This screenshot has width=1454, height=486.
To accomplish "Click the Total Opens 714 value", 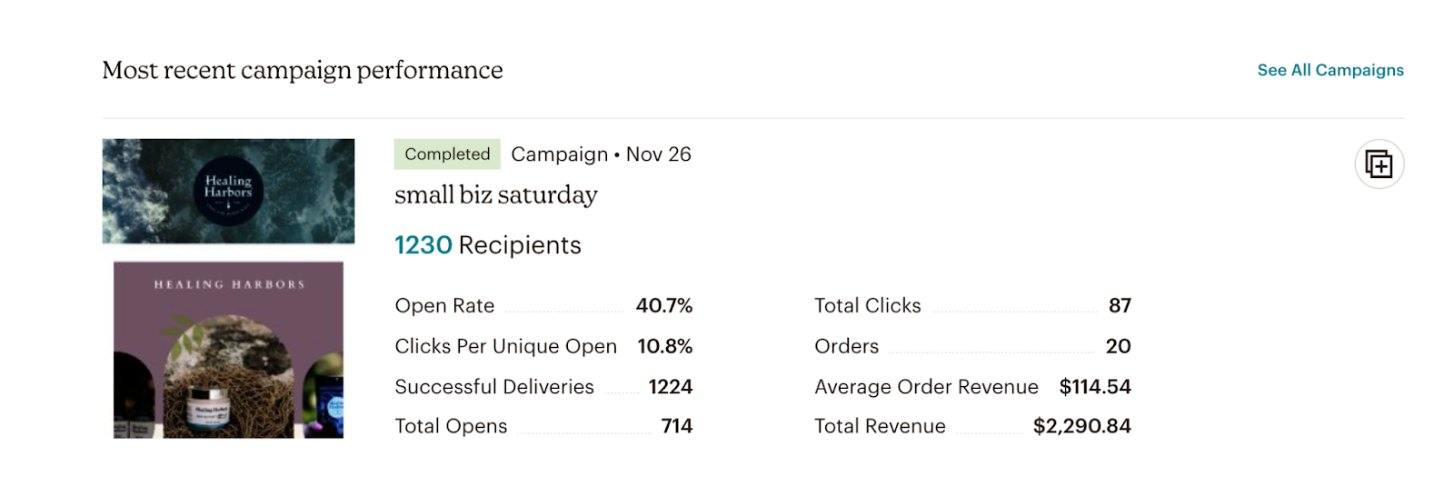I will (677, 426).
